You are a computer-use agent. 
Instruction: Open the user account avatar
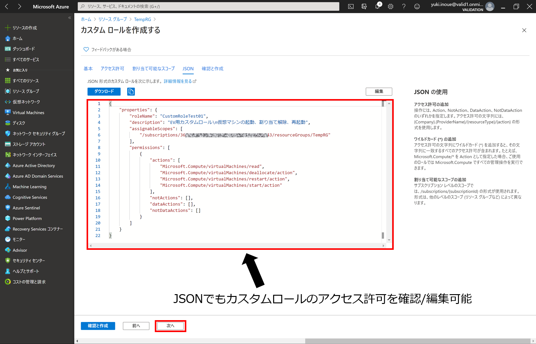click(x=490, y=6)
